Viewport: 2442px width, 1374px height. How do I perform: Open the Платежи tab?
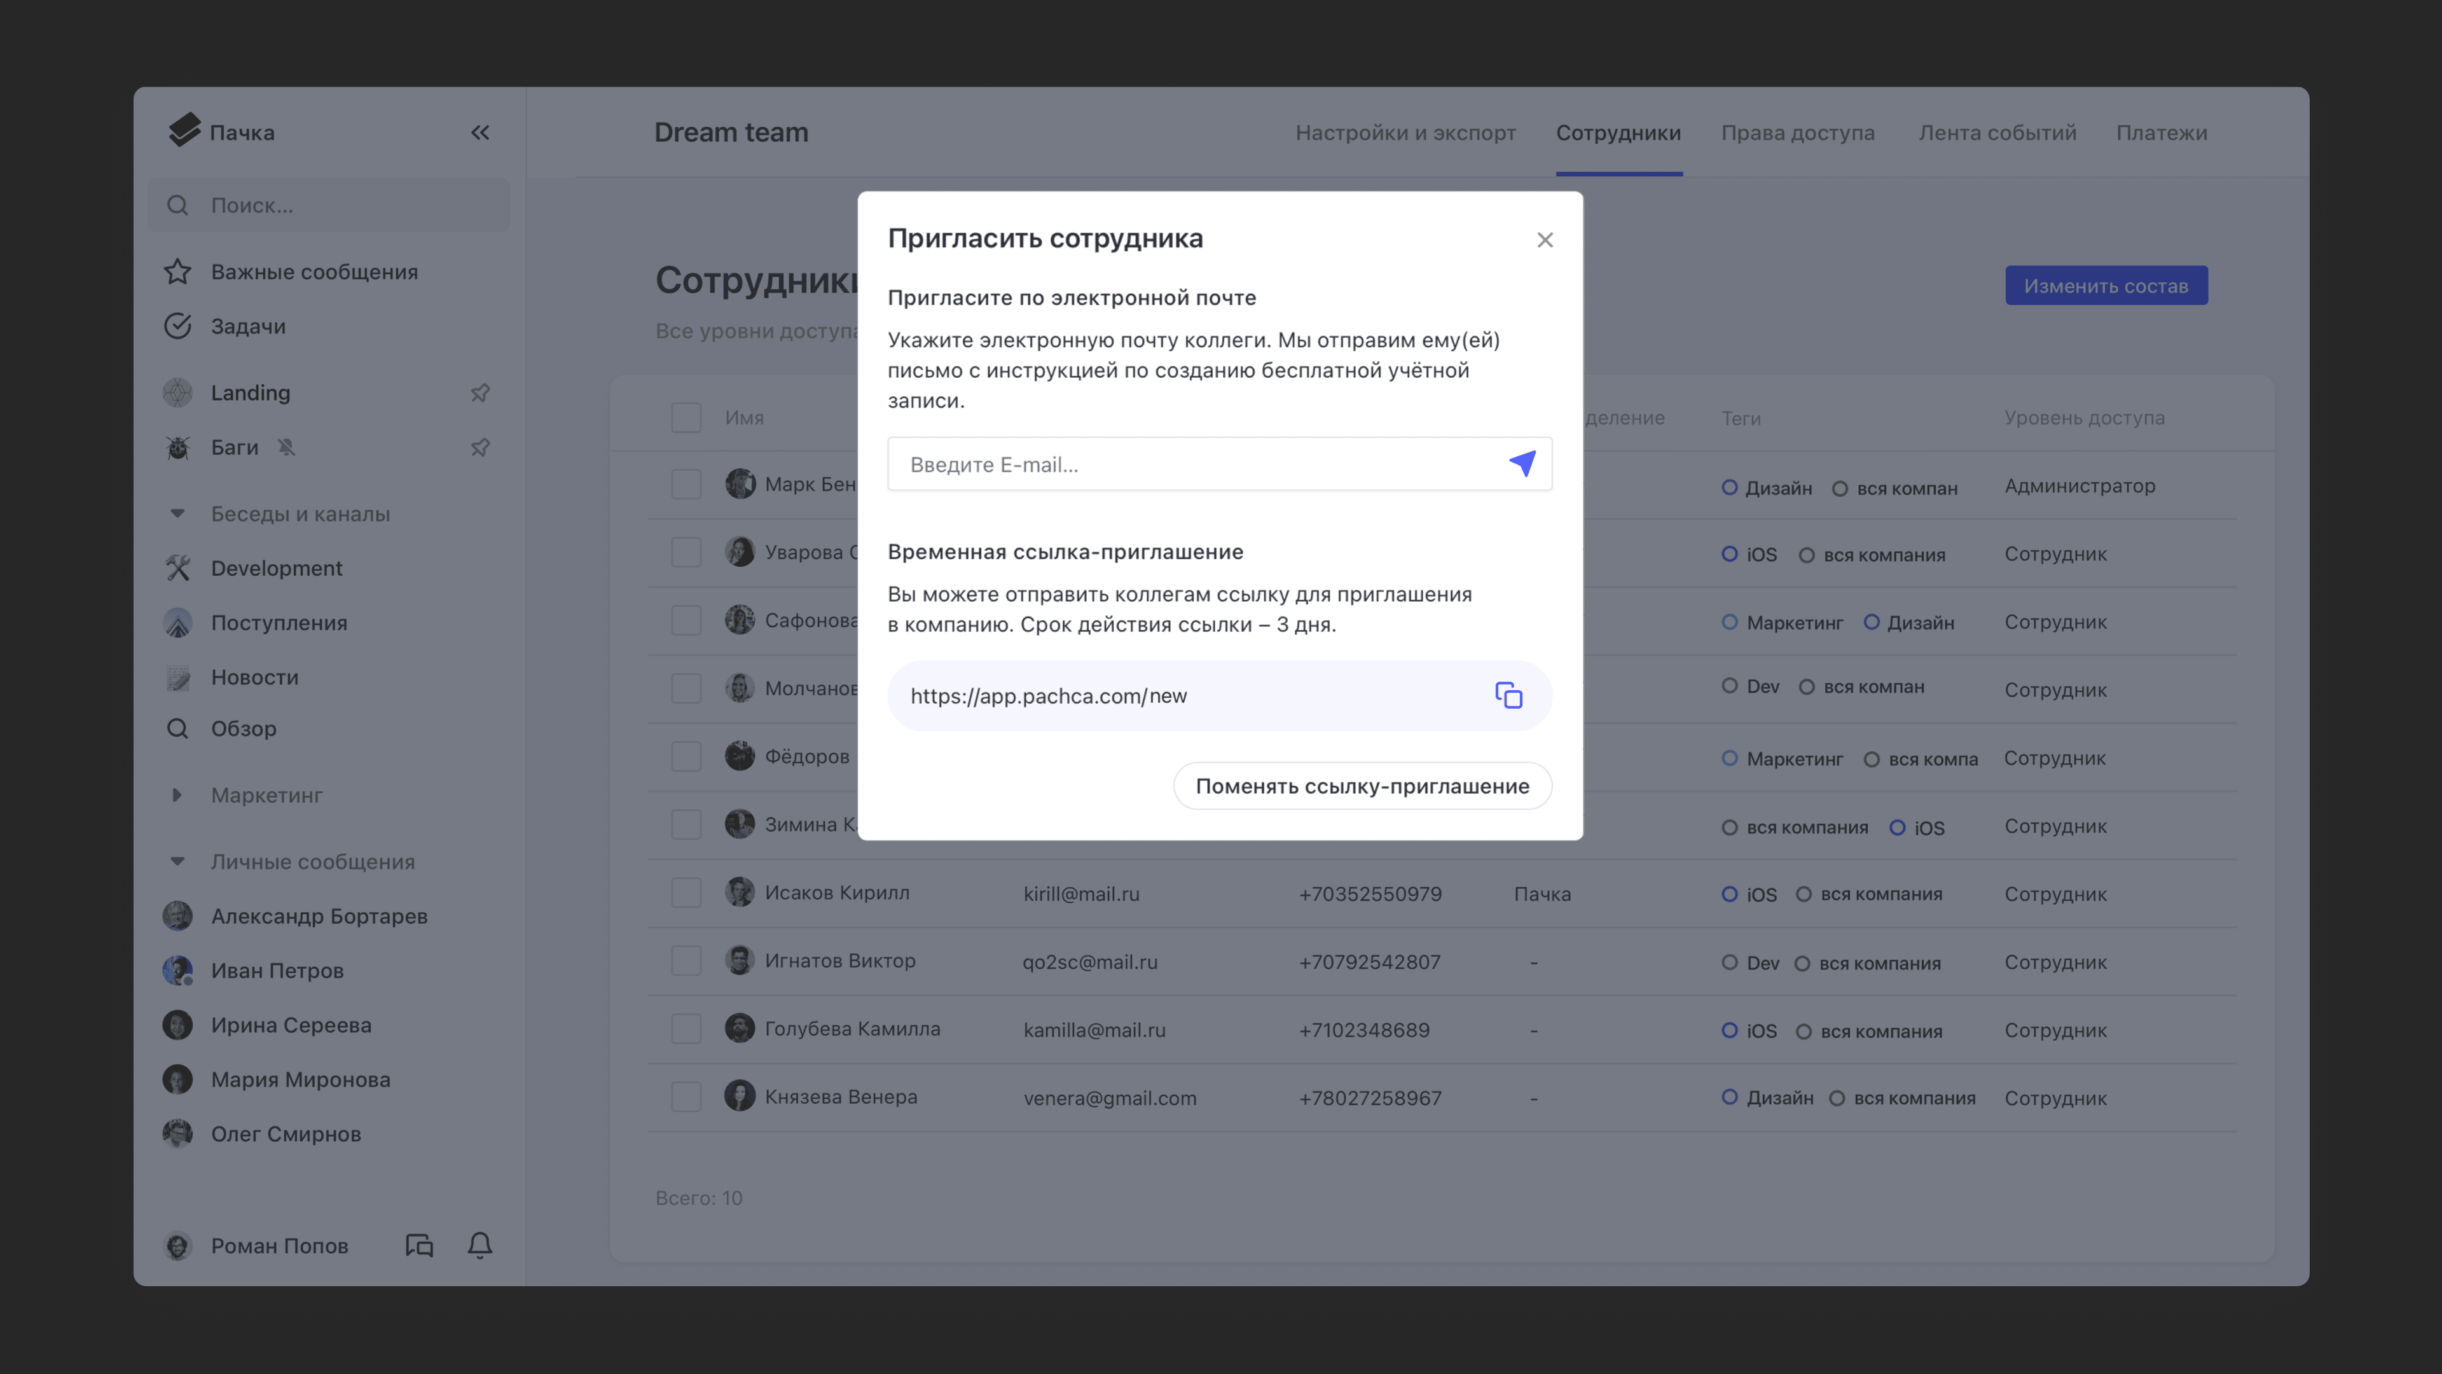(2162, 133)
